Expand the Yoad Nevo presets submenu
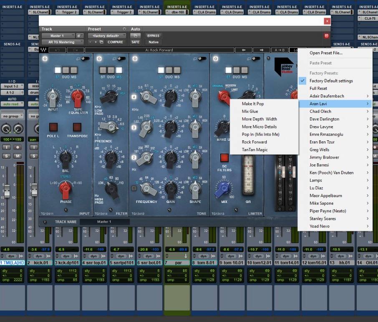The width and height of the screenshot is (378, 322). pyautogui.click(x=335, y=226)
